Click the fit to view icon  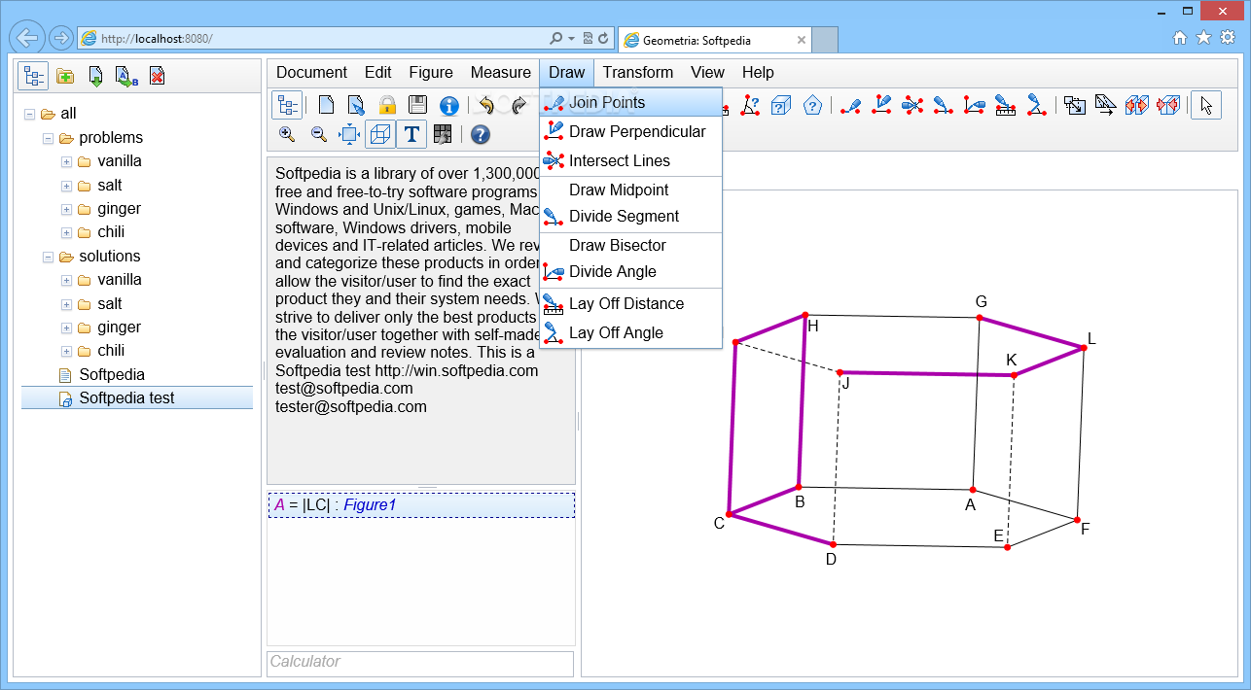point(349,134)
